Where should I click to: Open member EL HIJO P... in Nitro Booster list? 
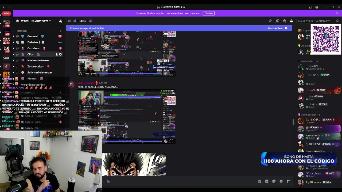[x=318, y=121]
